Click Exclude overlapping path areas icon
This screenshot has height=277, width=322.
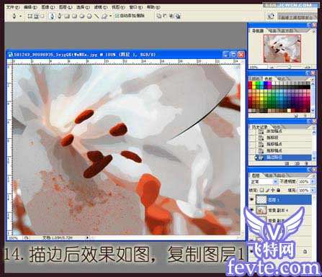pyautogui.click(x=178, y=16)
